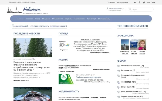Click the user icon beside Личный кабинет
The image size is (162, 101).
coord(107,8)
